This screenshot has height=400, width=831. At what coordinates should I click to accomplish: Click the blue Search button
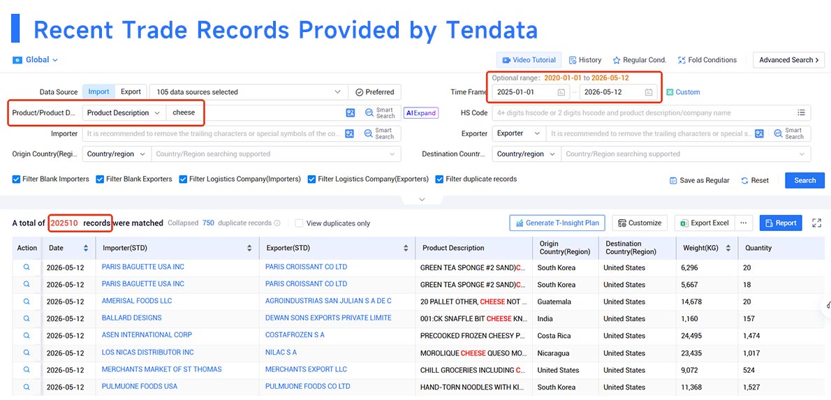click(x=804, y=180)
